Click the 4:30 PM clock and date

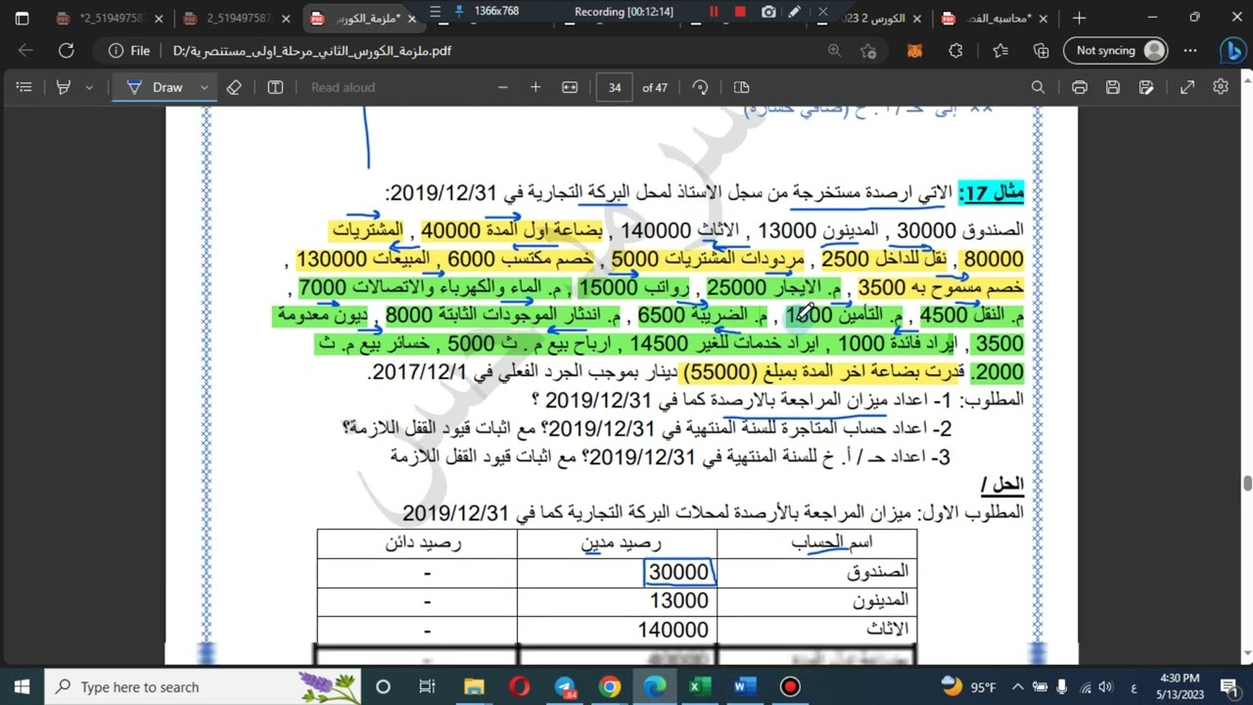1179,686
